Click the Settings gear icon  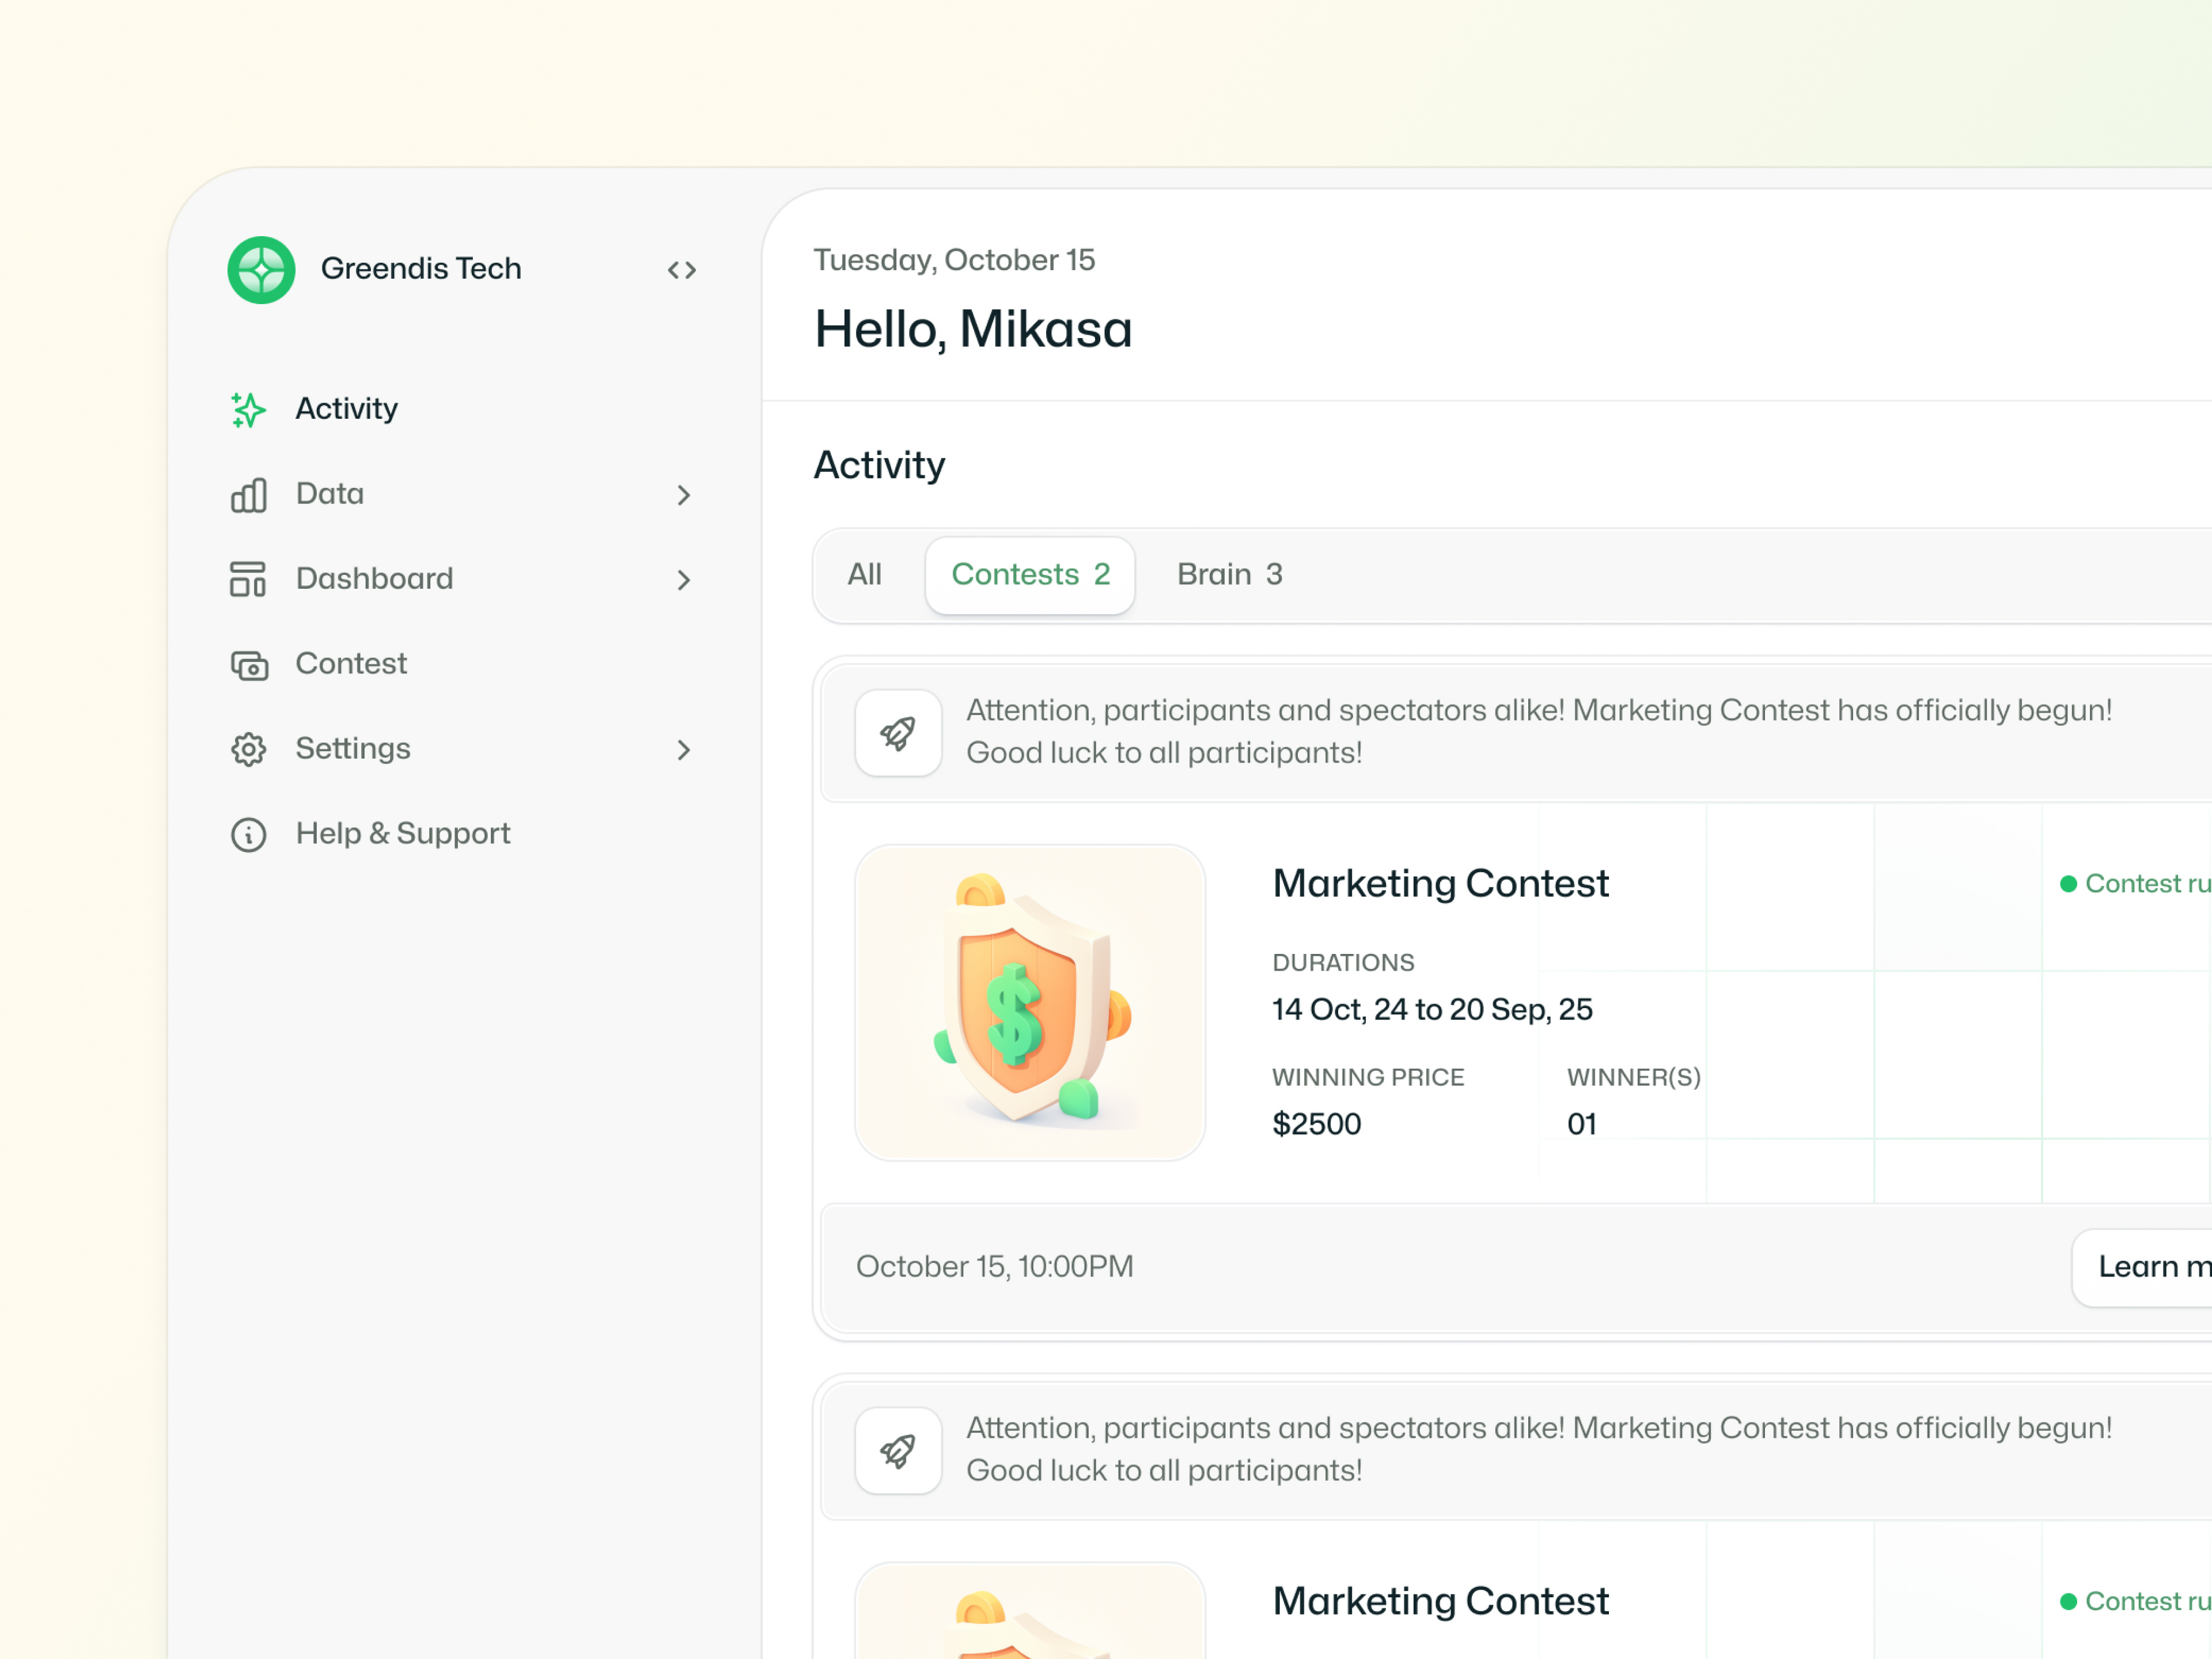click(248, 749)
